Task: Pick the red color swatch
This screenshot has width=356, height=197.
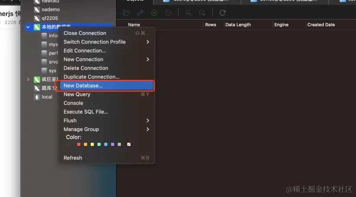Action: [x=79, y=144]
